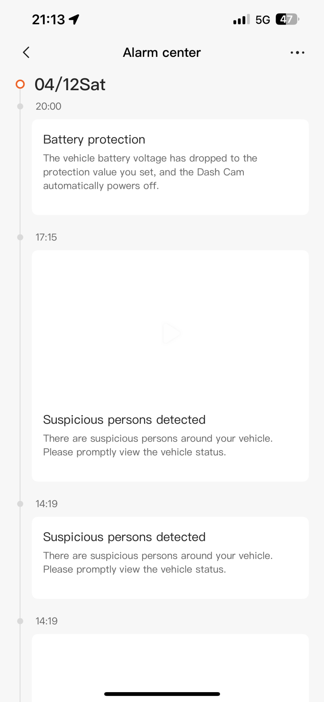Tap the 04/12Sat date header
The height and width of the screenshot is (702, 324).
coord(70,85)
